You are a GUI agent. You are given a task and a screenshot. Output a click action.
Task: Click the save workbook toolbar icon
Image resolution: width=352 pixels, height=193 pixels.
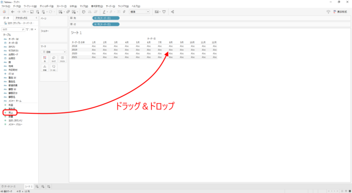(32, 12)
